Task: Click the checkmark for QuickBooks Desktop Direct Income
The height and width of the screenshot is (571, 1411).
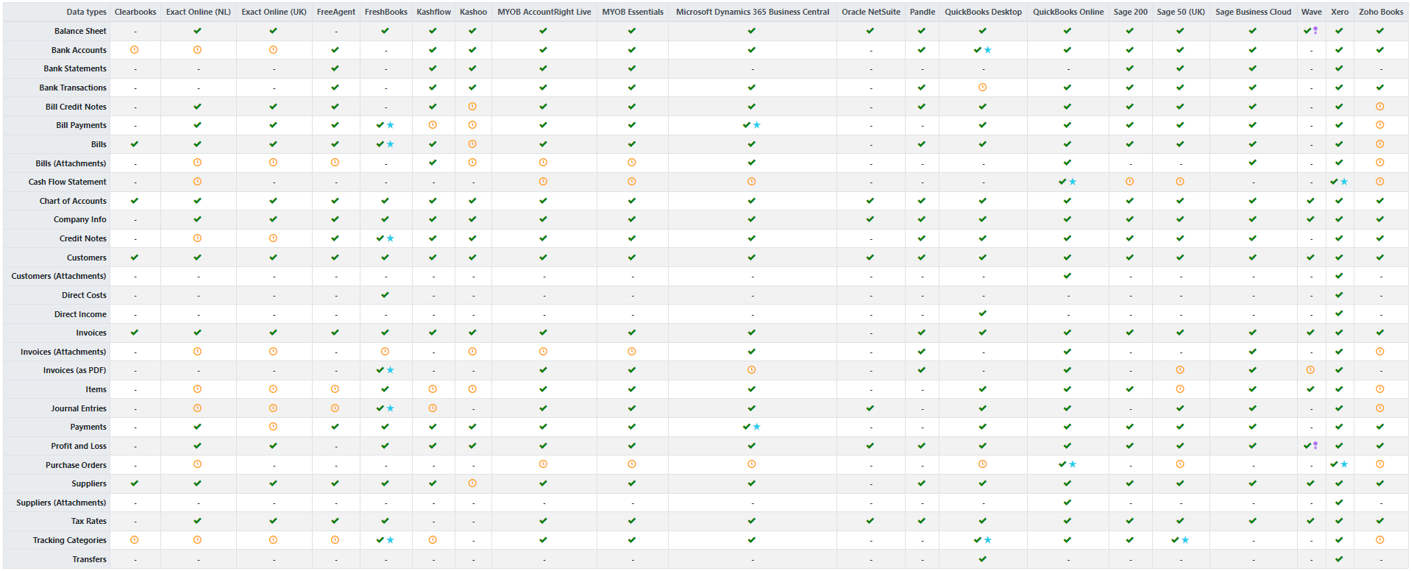Action: (x=983, y=313)
